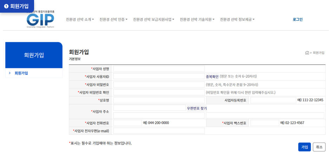The height and width of the screenshot is (157, 332).
Task: Click the hint (영문 또는 숫자 6~20자리)
Action: coord(238,76)
